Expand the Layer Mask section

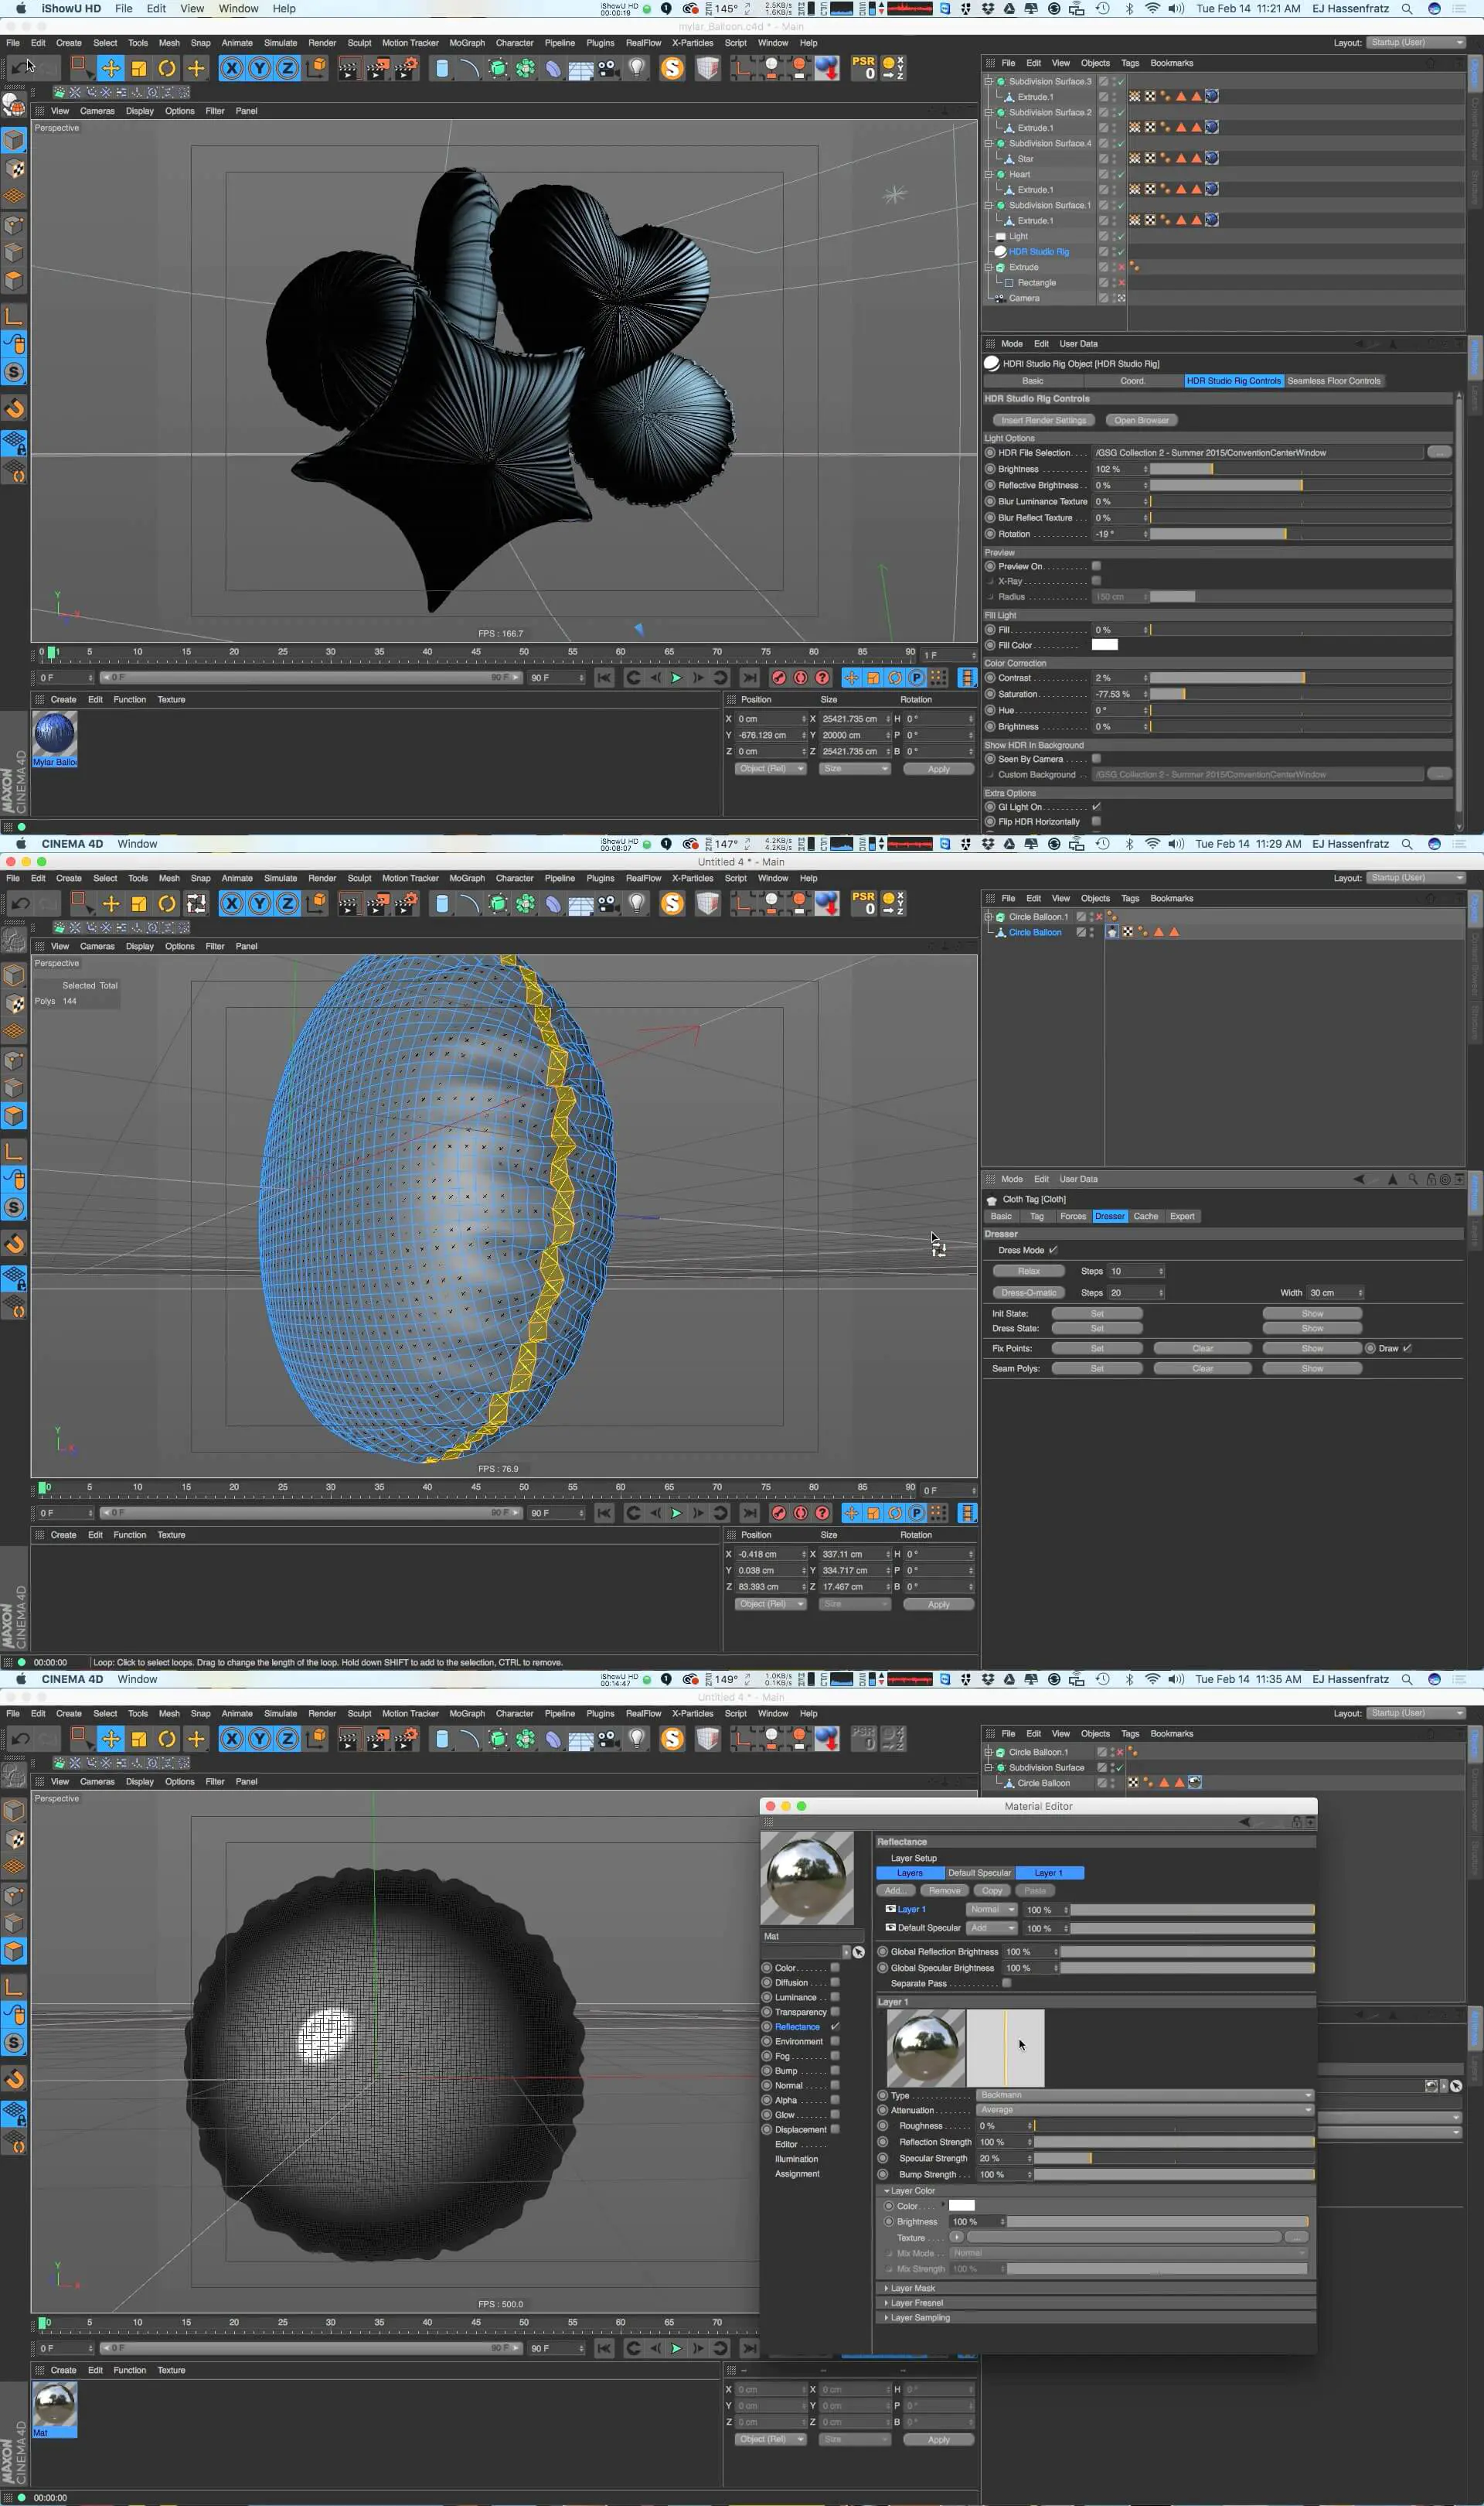click(x=886, y=2287)
